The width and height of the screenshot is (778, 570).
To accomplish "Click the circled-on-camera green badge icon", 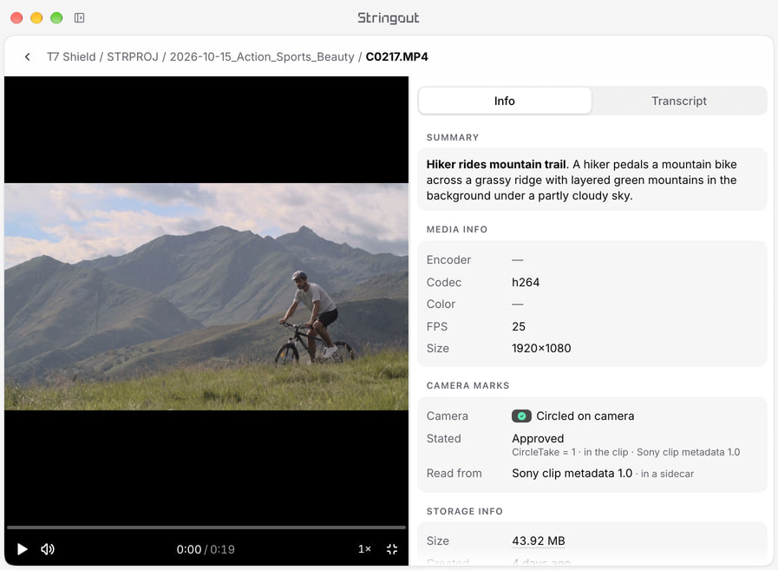I will pyautogui.click(x=521, y=416).
